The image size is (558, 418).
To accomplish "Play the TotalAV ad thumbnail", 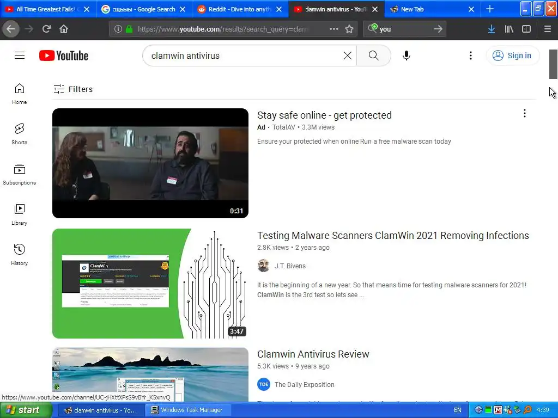I will pyautogui.click(x=150, y=163).
